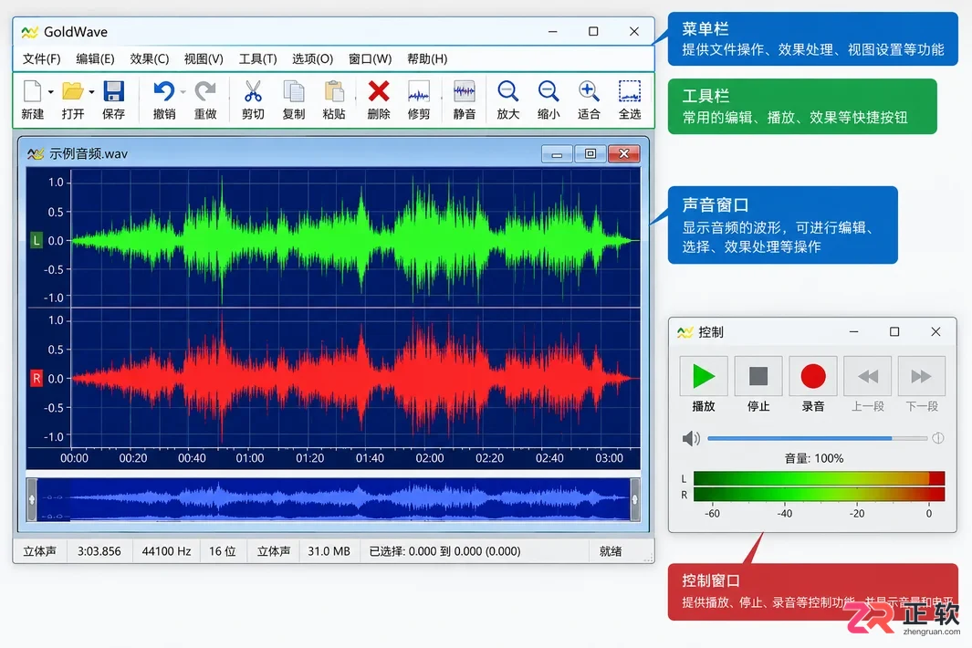Click the 44100 Hz status bar entry
The width and height of the screenshot is (972, 648).
[166, 551]
